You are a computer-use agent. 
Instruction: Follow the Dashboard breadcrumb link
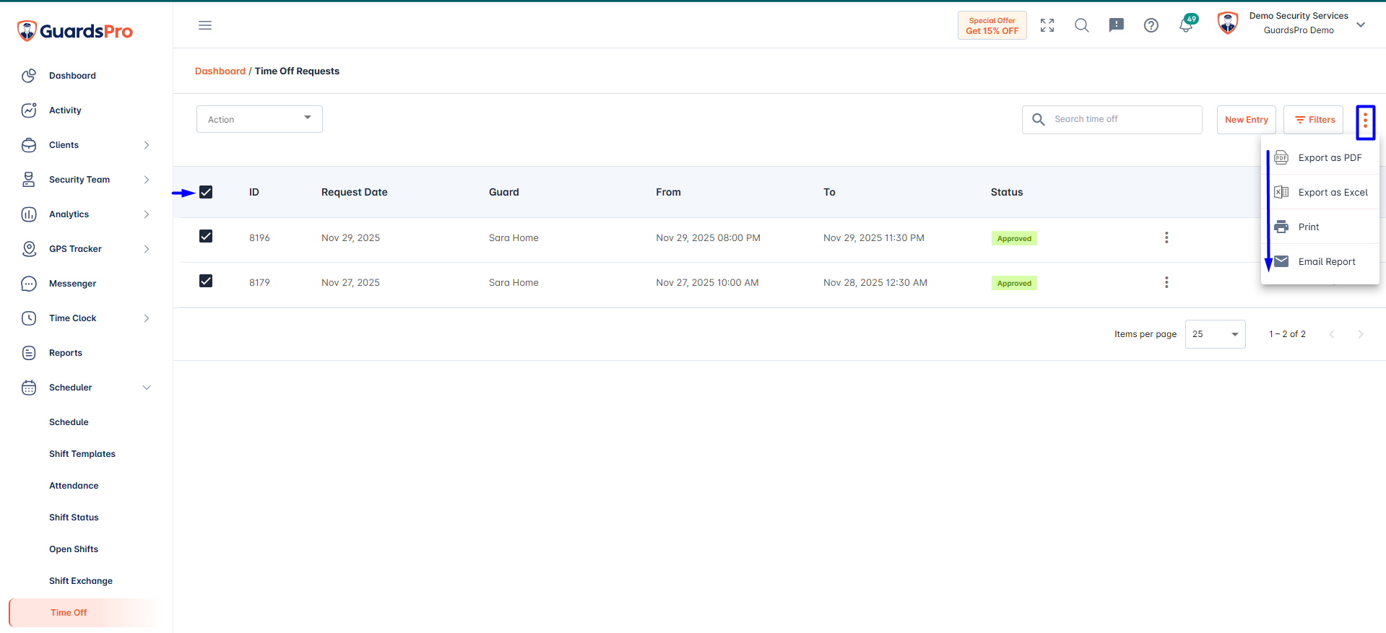pos(220,71)
